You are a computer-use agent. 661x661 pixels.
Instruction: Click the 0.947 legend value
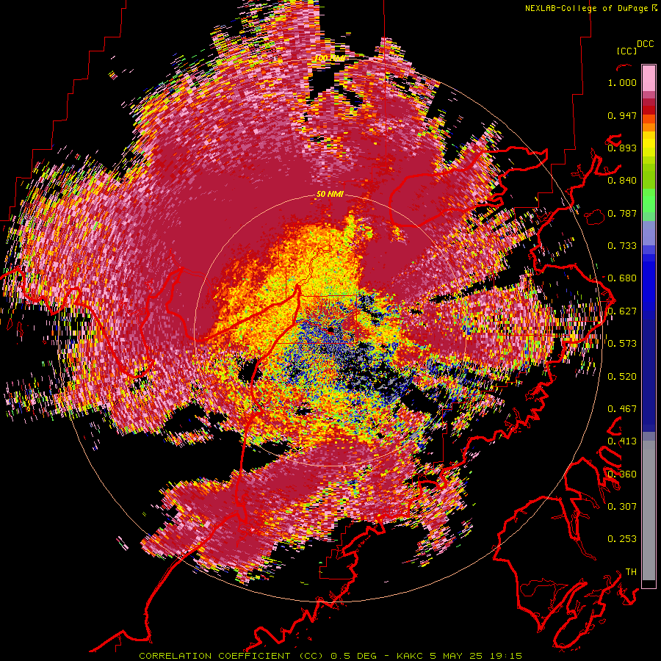click(622, 115)
